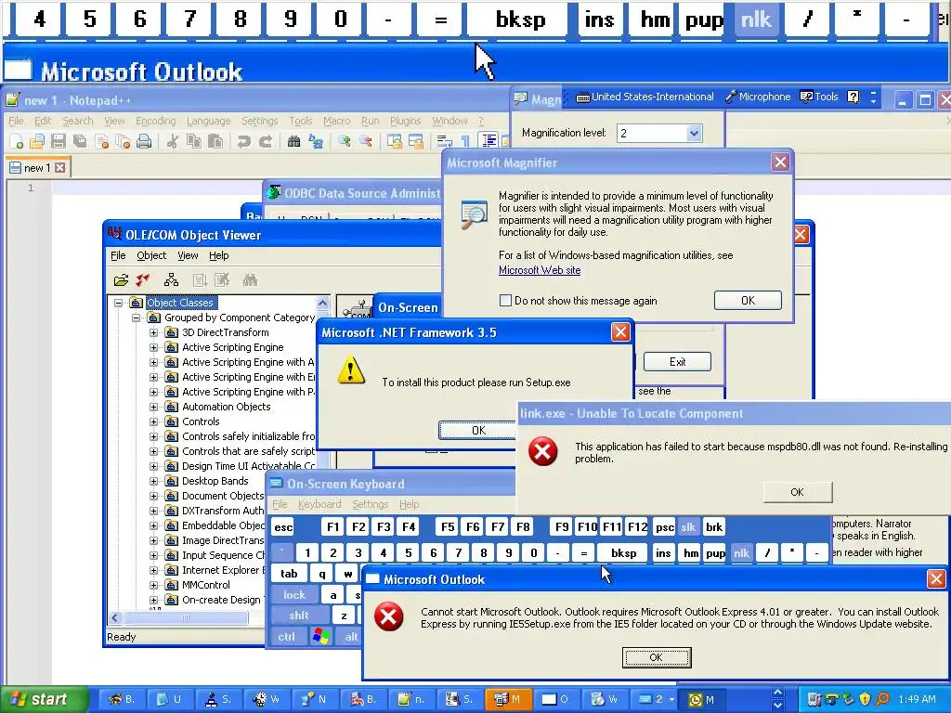Screen dimensions: 951x713
Task: Click the Windows logo key on On-Screen Keyboard
Action: pyautogui.click(x=320, y=636)
